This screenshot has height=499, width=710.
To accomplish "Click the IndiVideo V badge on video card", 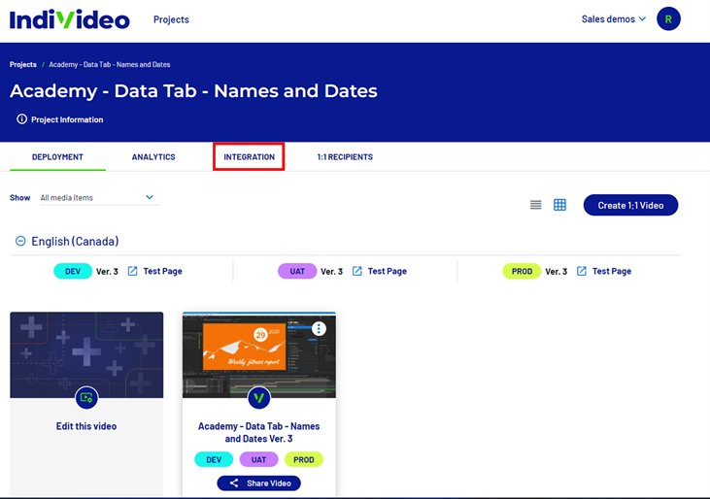I will click(x=259, y=398).
